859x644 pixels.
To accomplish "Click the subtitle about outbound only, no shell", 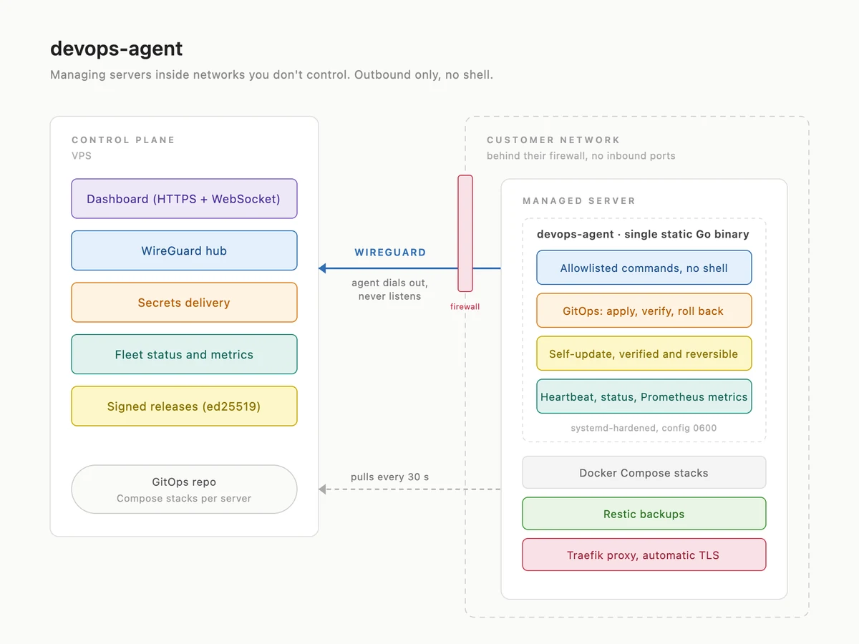I will click(x=272, y=75).
